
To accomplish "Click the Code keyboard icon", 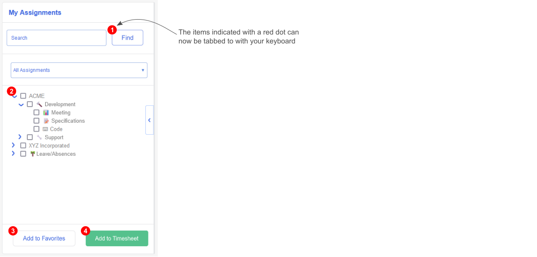I will point(45,129).
